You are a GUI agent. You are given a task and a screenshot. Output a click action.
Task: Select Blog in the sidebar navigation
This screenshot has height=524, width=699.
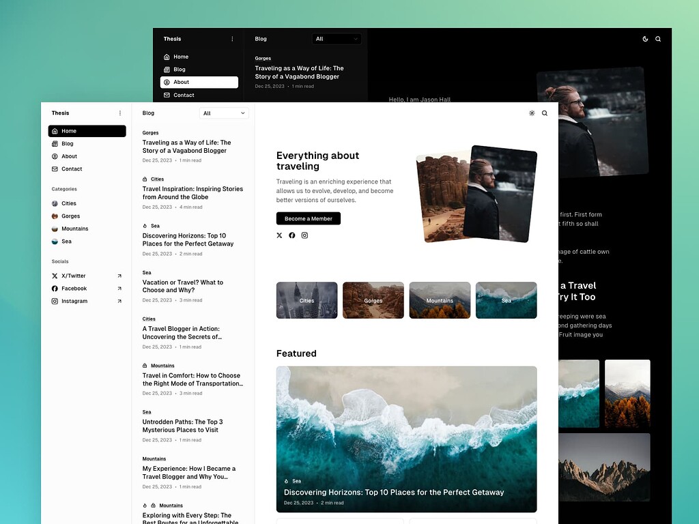click(68, 144)
